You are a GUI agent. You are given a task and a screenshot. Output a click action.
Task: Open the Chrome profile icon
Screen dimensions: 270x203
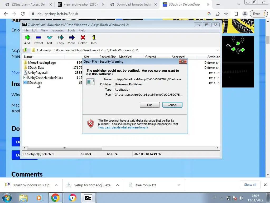coord(245,14)
